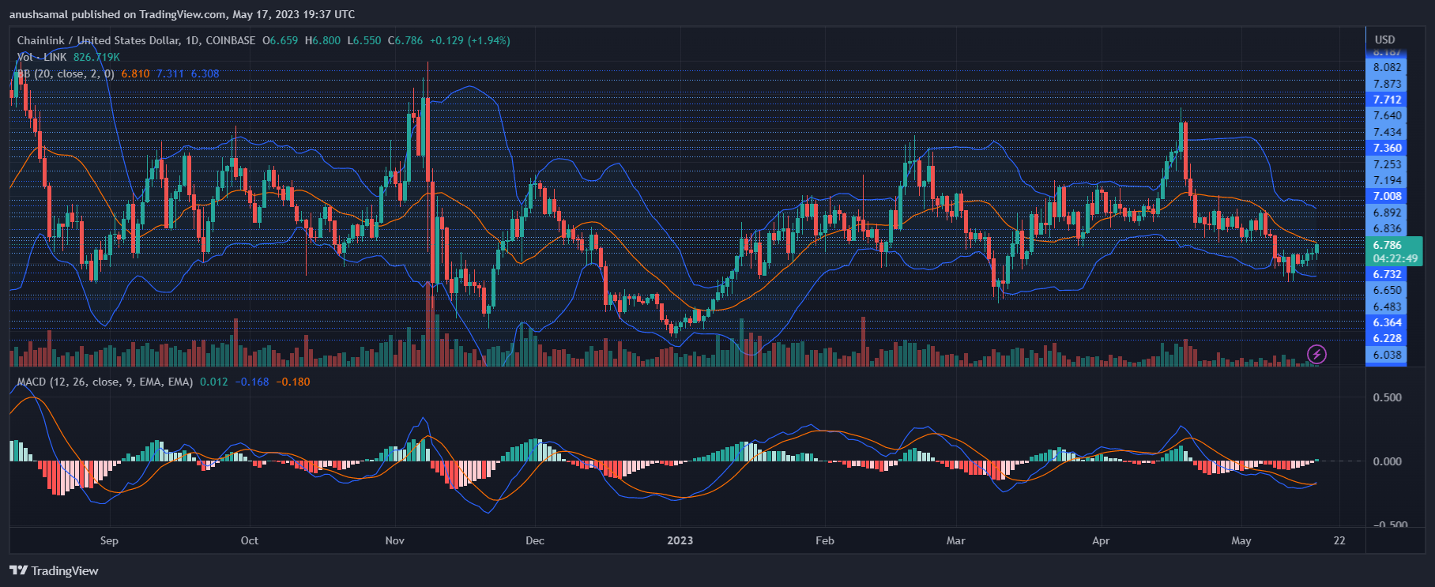1435x587 pixels.
Task: Click the 0.500 MACD axis label
Action: coord(1388,397)
